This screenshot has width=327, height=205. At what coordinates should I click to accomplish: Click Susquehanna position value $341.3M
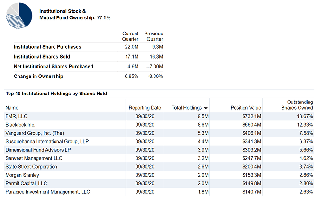(252, 141)
